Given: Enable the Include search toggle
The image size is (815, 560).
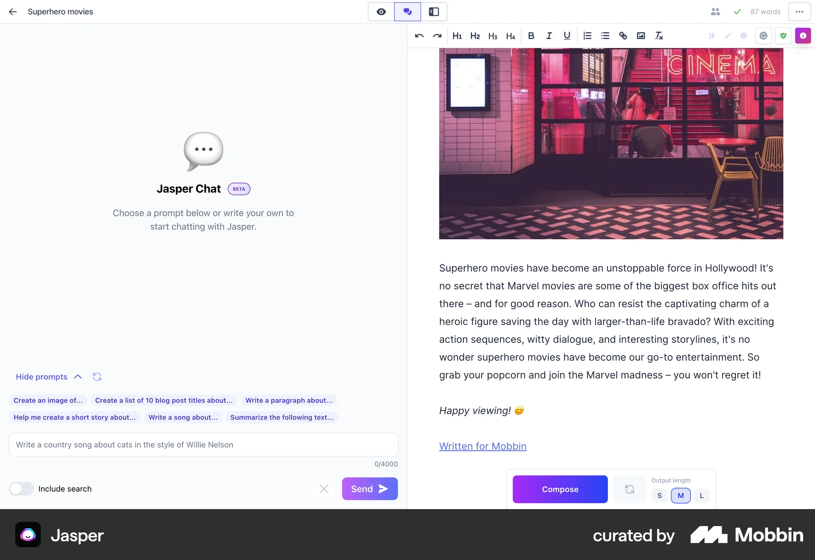Looking at the screenshot, I should [x=21, y=489].
